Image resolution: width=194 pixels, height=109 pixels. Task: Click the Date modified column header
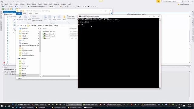coord(73,29)
